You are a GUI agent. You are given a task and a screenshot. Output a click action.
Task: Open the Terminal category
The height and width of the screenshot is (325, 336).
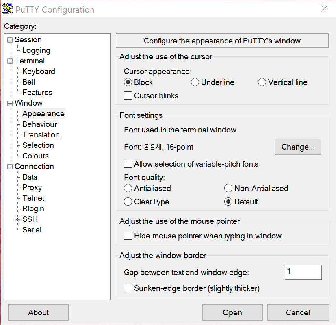pyautogui.click(x=30, y=61)
